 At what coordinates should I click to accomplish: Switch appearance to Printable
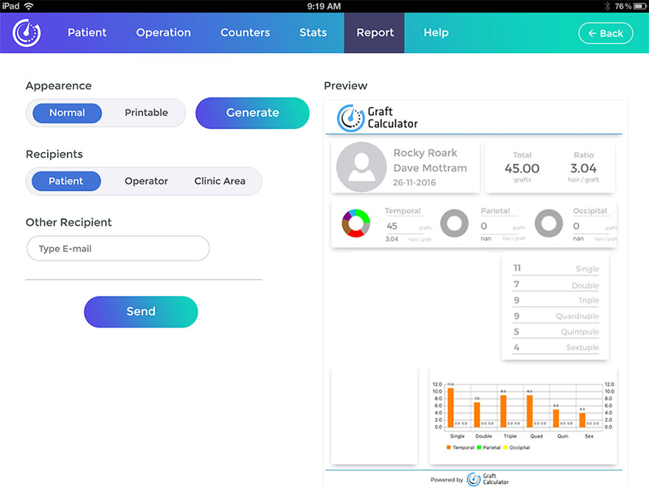click(145, 113)
